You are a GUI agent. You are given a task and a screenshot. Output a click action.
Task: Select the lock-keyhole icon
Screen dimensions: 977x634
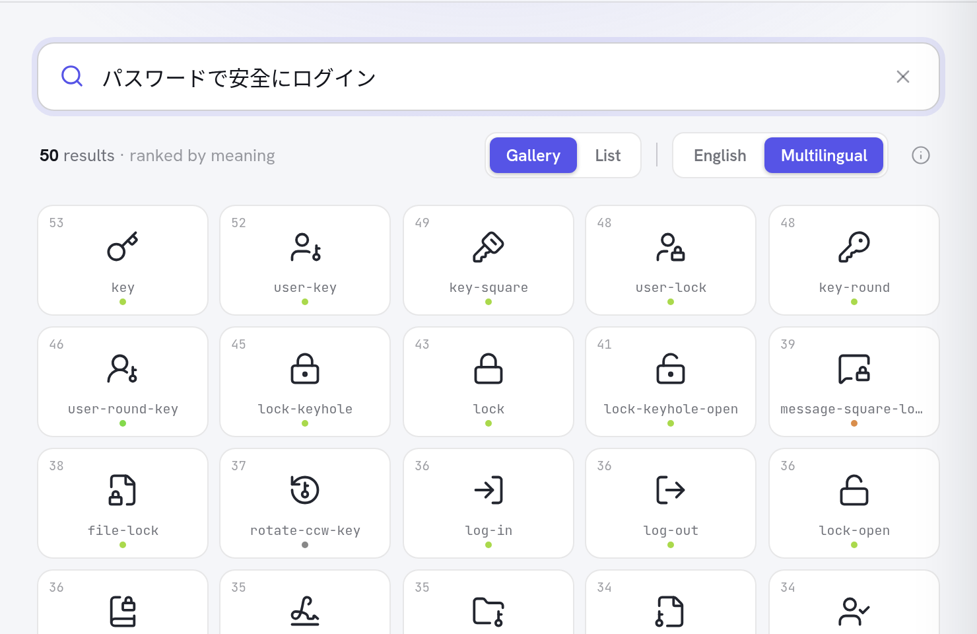(x=305, y=382)
